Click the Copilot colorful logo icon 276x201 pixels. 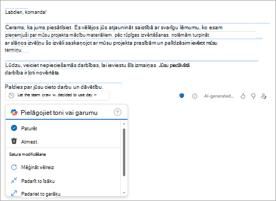14,112
